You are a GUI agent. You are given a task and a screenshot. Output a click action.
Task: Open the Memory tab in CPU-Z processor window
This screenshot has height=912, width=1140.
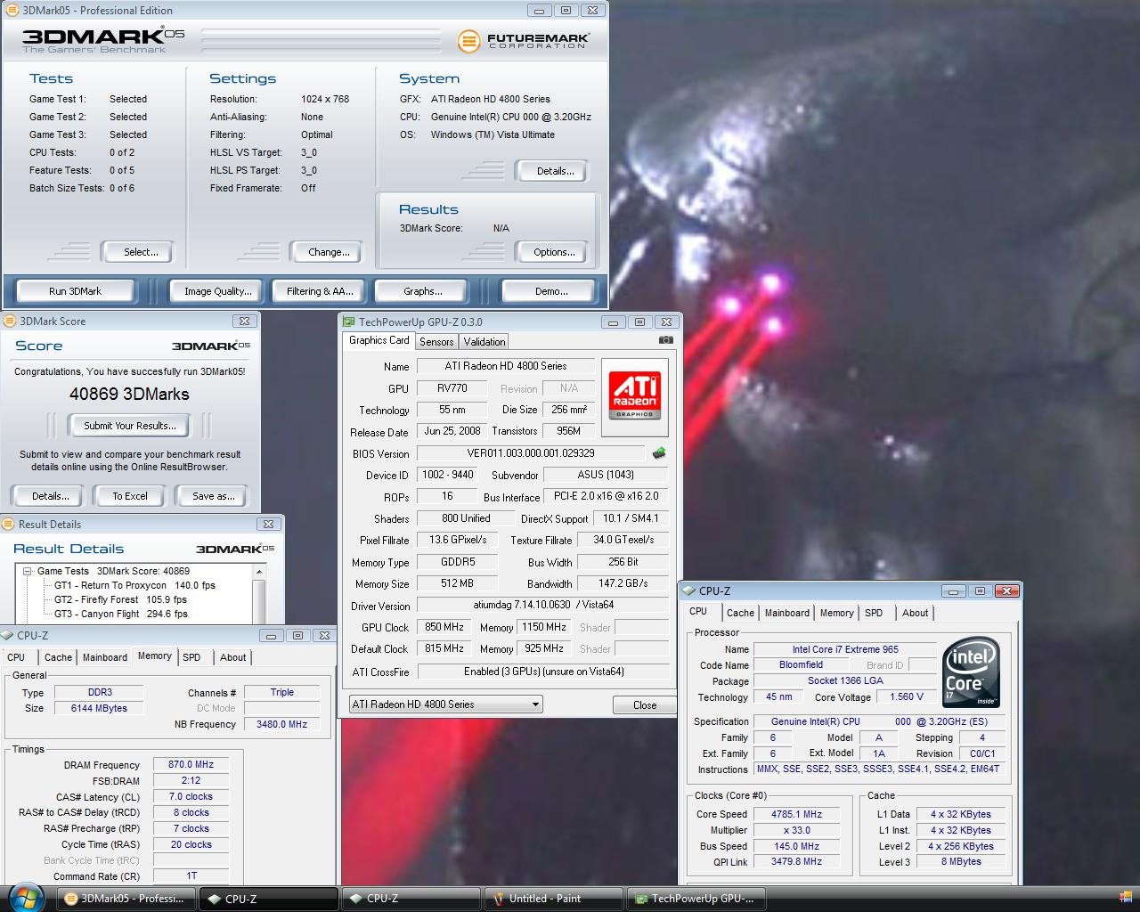coord(836,613)
